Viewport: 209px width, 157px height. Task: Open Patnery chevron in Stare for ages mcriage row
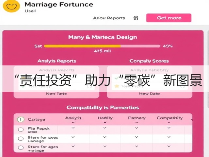point(137,147)
